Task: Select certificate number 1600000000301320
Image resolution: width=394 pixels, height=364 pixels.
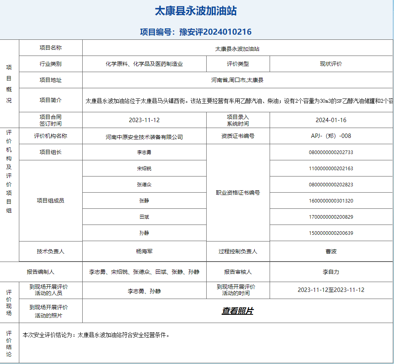Action: 331,201
